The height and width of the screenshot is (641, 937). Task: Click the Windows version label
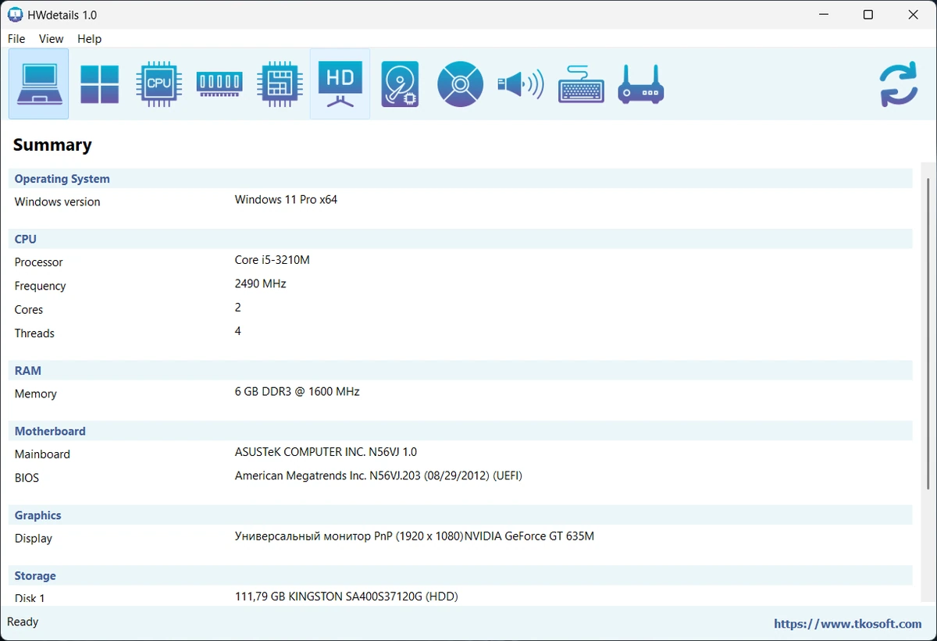click(x=58, y=202)
